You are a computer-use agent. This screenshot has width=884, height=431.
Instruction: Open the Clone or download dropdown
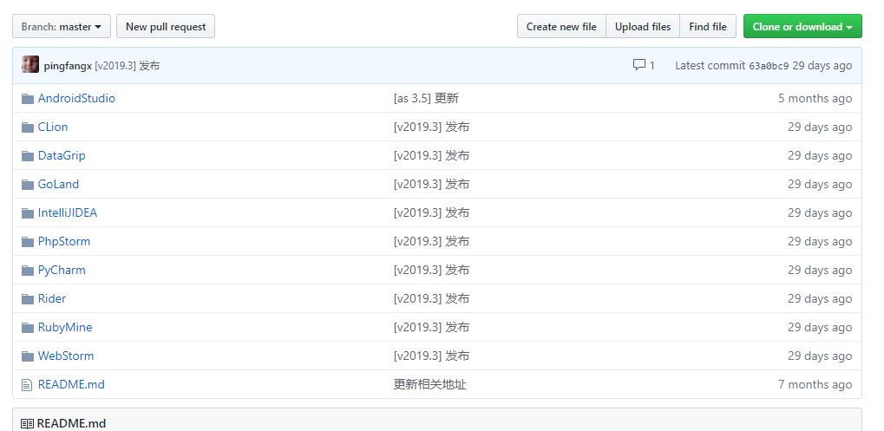802,27
